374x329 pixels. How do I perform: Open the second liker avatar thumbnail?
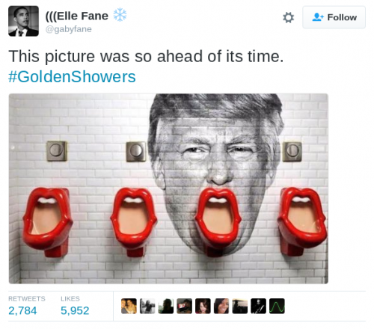pos(147,306)
